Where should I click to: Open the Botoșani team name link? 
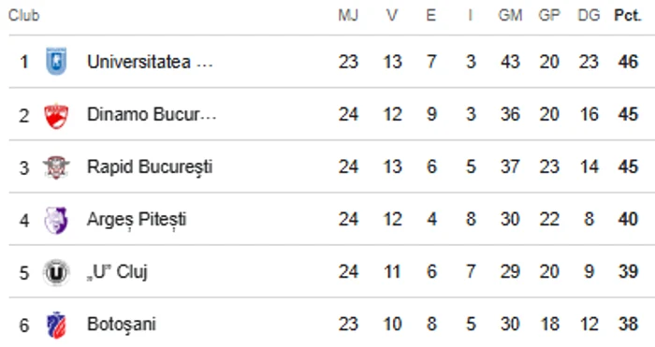tap(121, 325)
